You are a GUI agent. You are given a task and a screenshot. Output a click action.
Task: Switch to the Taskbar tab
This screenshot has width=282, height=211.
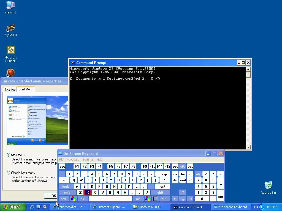tap(10, 90)
